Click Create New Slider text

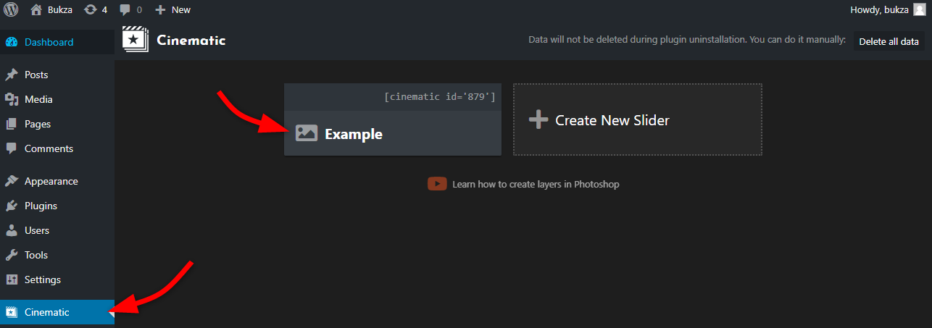point(612,120)
